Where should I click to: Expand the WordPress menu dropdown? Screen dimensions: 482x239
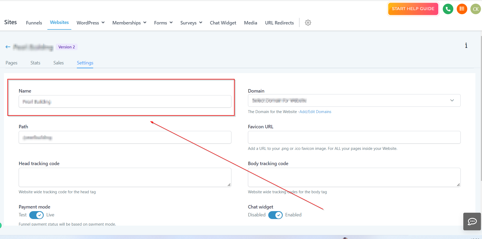[x=91, y=23]
